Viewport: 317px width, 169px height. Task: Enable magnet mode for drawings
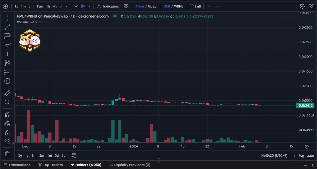coord(7,114)
